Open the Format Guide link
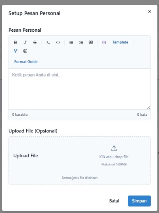Screen dimensions: 159x213 [x=26, y=62]
